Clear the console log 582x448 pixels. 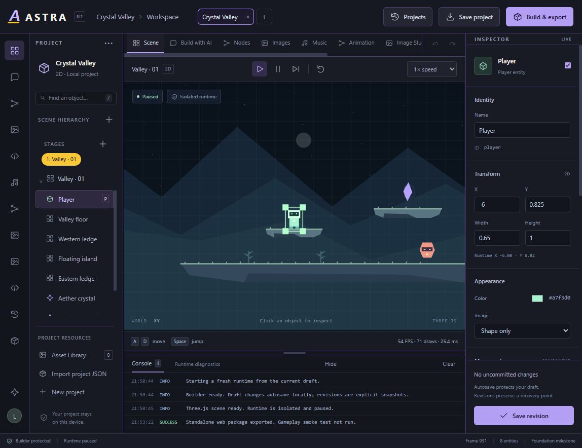tap(449, 364)
